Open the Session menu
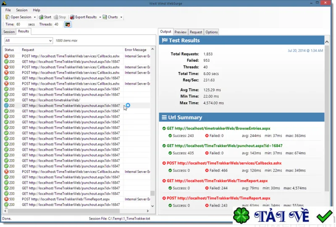 (22, 10)
